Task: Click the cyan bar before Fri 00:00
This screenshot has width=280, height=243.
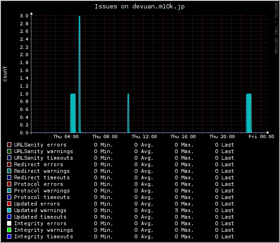Action: 249,113
